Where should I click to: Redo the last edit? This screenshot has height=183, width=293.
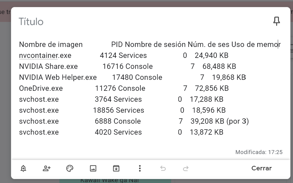[186, 168]
